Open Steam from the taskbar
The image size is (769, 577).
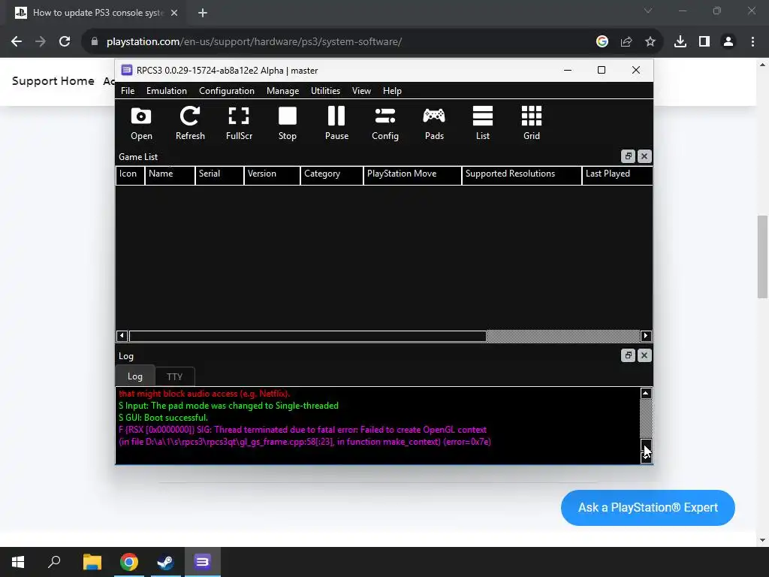[x=166, y=562]
